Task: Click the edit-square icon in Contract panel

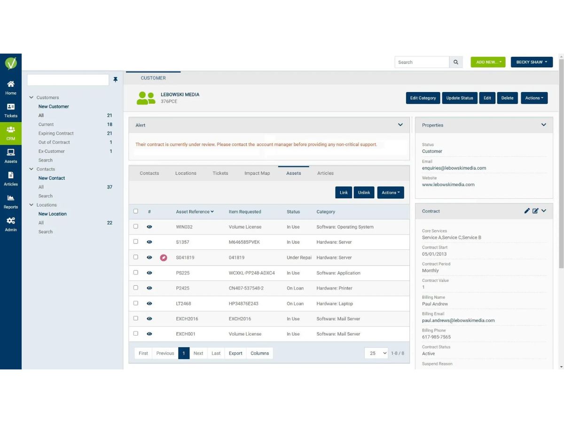Action: (535, 211)
